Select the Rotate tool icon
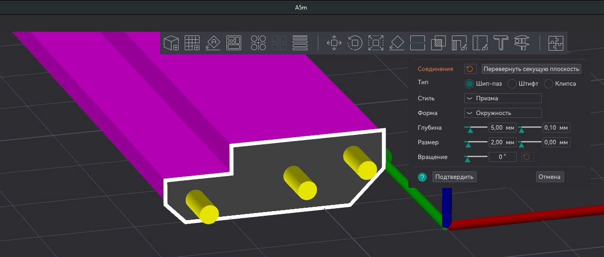The height and width of the screenshot is (257, 604). [x=355, y=43]
